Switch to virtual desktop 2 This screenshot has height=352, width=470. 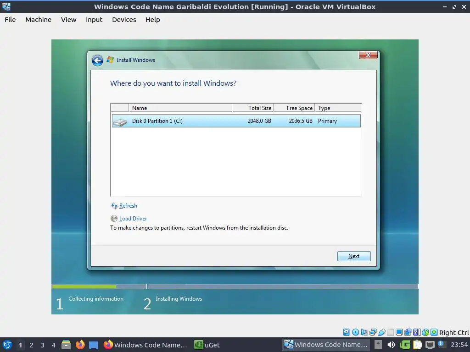click(x=32, y=345)
